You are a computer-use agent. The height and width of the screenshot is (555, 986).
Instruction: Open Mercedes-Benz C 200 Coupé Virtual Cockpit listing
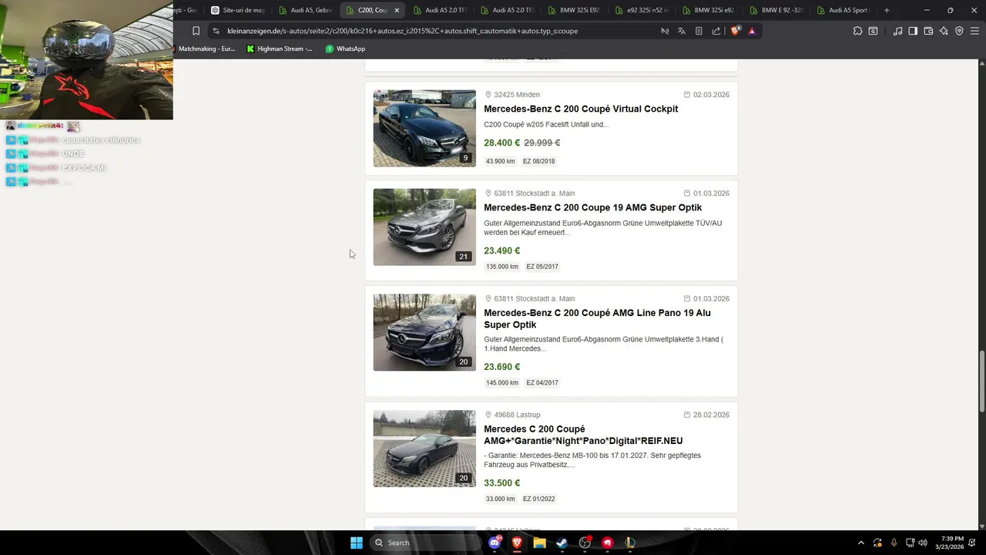[581, 109]
